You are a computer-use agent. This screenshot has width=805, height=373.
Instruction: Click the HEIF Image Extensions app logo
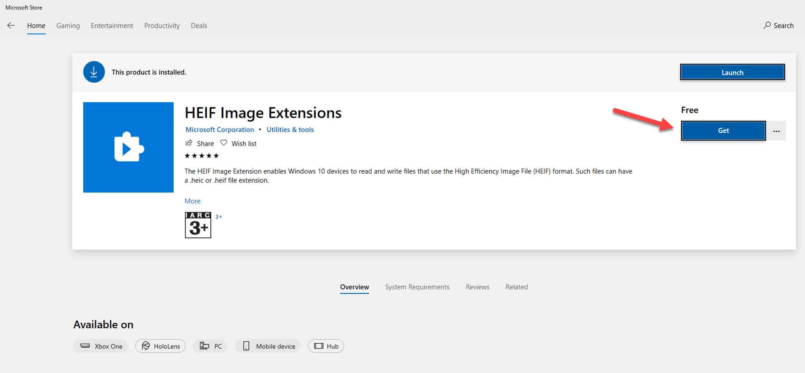128,147
